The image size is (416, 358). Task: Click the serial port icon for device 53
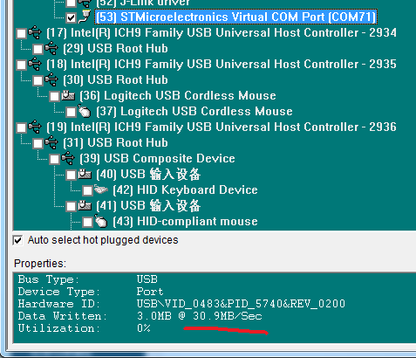click(x=85, y=17)
